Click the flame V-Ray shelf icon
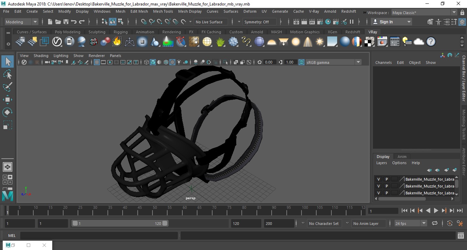Screen dimensions: 467x250 point(117,42)
